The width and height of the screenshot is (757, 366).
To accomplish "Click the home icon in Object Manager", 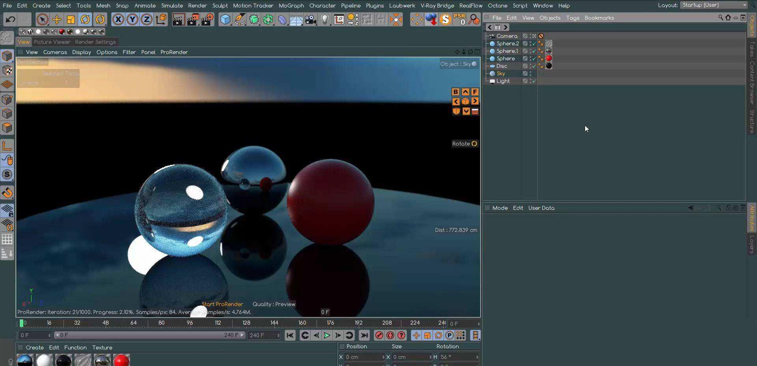I will point(728,18).
